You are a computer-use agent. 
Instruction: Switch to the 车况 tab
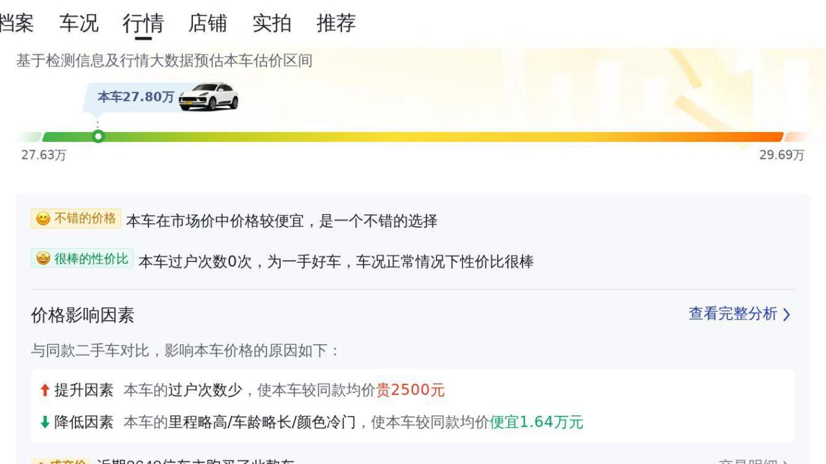[x=79, y=23]
